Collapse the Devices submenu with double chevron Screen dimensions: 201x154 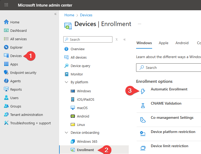click(x=125, y=39)
